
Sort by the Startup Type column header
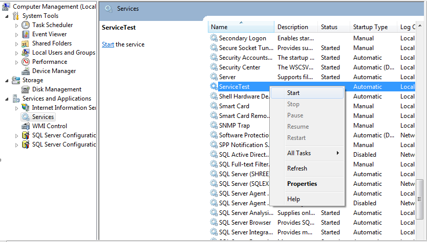click(373, 27)
